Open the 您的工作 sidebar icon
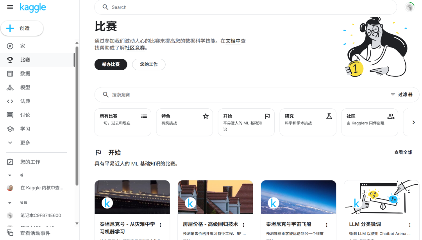The image size is (422, 240). [x=10, y=162]
